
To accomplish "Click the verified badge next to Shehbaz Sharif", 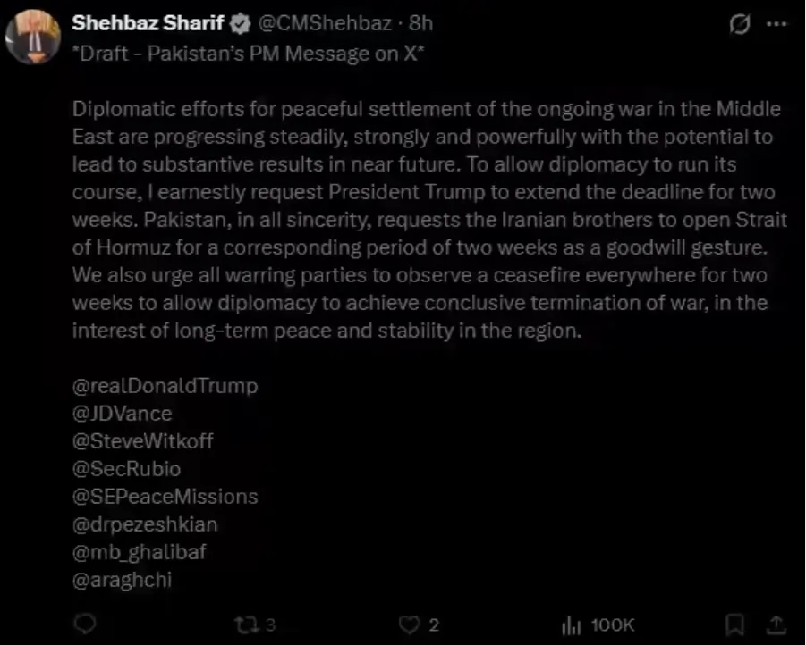I will point(239,24).
